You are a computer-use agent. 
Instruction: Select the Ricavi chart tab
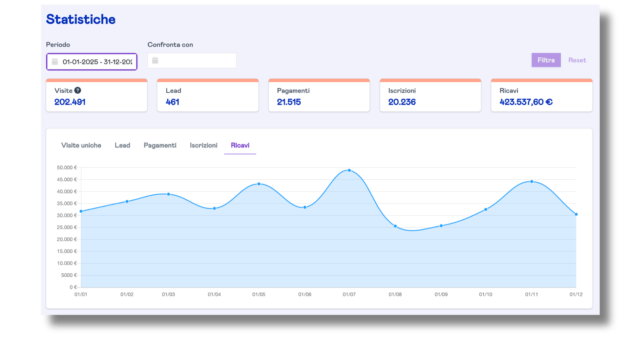(x=240, y=145)
